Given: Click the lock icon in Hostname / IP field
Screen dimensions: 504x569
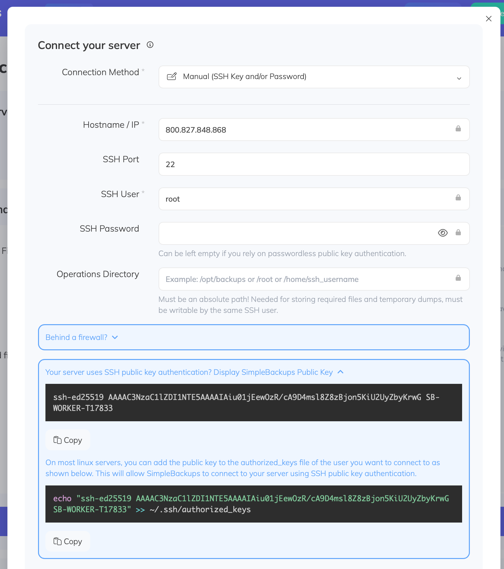Looking at the screenshot, I should click(x=458, y=129).
